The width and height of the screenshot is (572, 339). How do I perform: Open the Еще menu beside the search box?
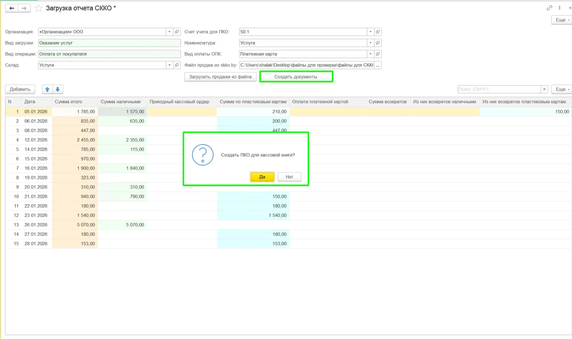561,89
